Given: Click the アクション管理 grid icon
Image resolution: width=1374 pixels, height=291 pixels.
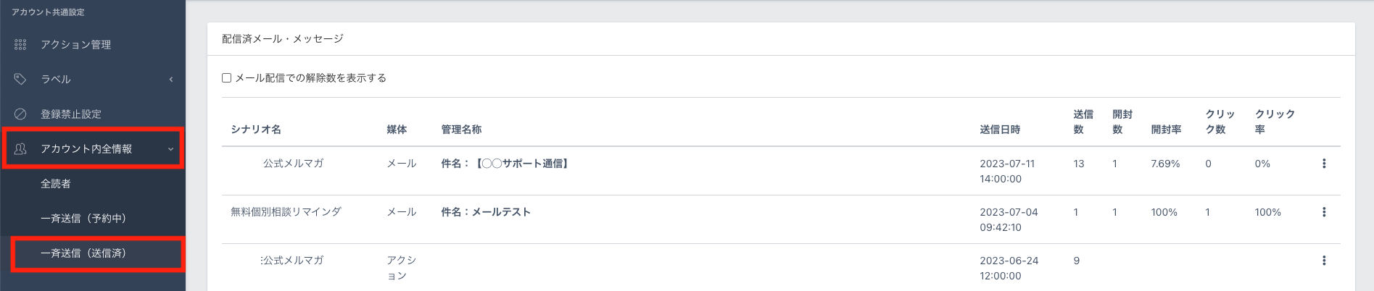Looking at the screenshot, I should (20, 45).
